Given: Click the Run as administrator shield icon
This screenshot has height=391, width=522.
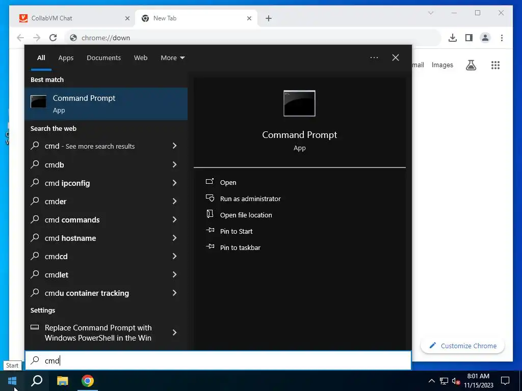Looking at the screenshot, I should coord(210,198).
